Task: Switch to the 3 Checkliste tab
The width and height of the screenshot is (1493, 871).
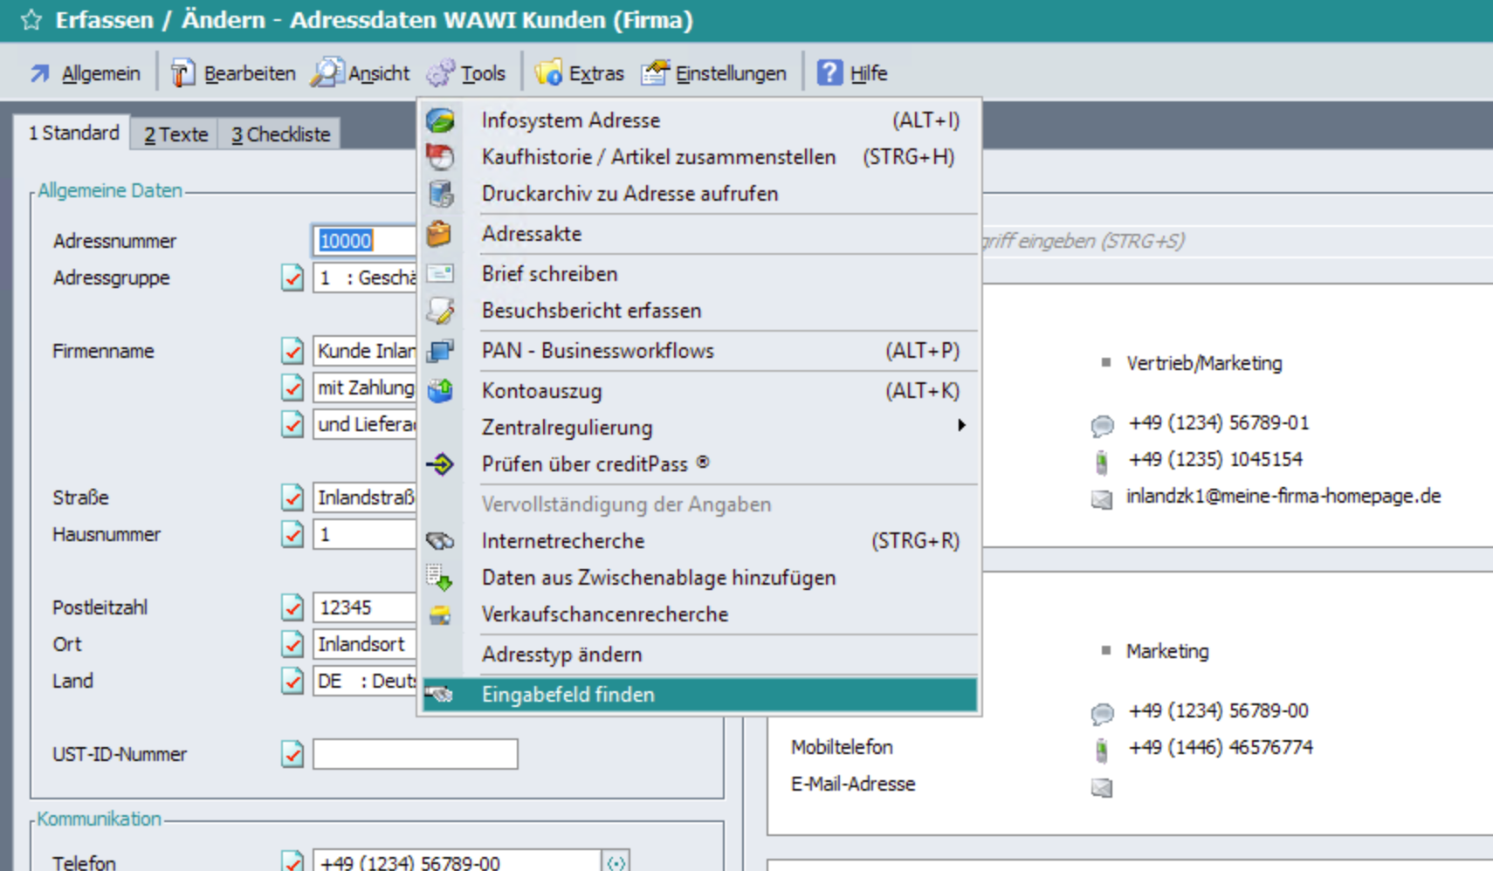Action: point(280,134)
